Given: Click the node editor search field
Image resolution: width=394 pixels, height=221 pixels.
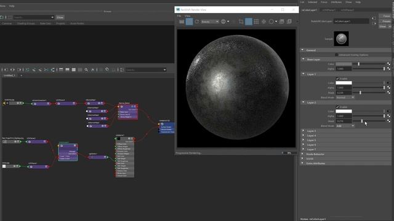Looking at the screenshot, I should [147, 70].
